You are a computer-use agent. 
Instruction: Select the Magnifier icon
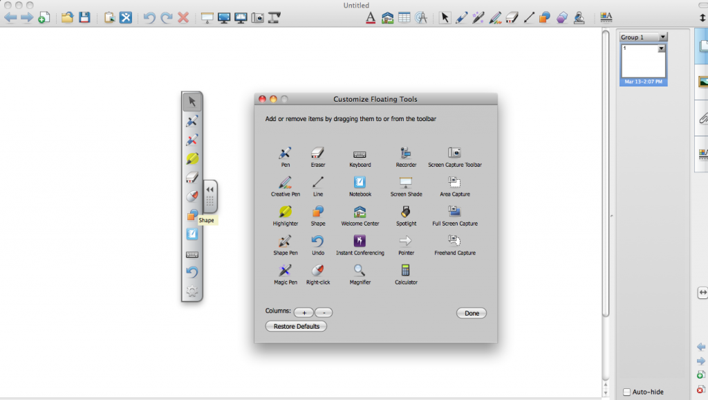click(x=360, y=271)
